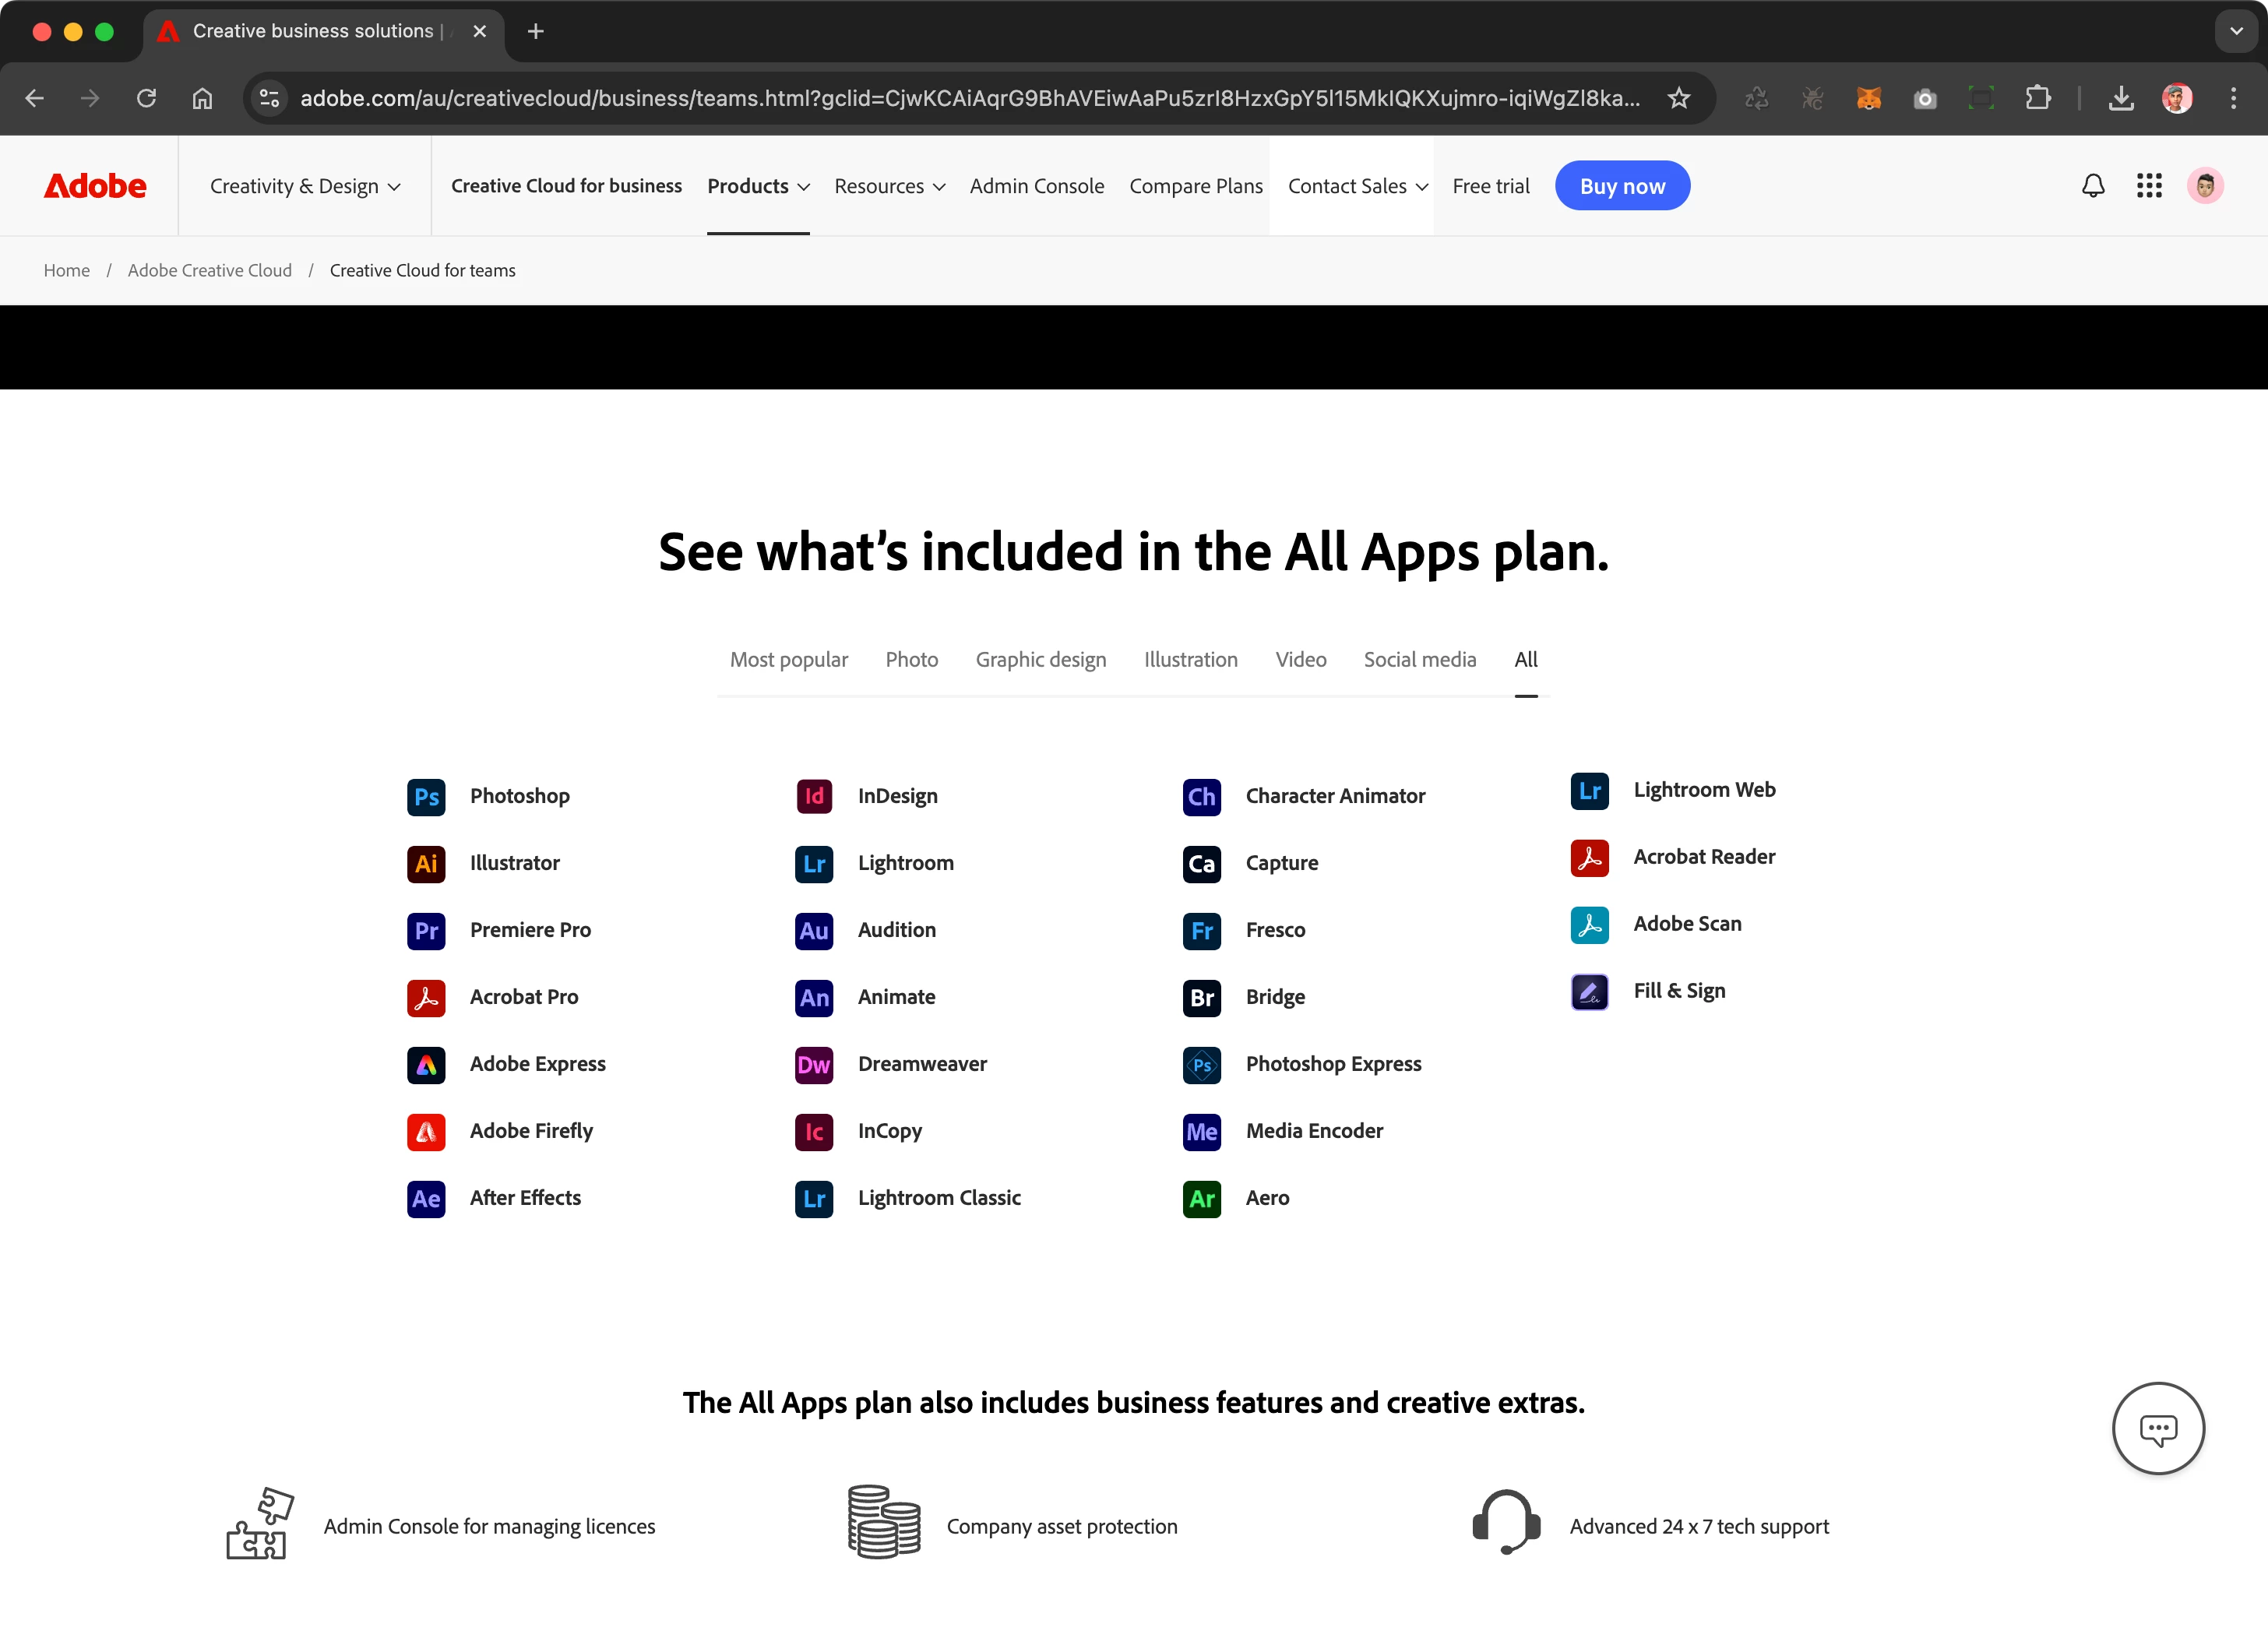The height and width of the screenshot is (1631, 2268).
Task: Open the Adobe app switcher grid
Action: pyautogui.click(x=2148, y=186)
